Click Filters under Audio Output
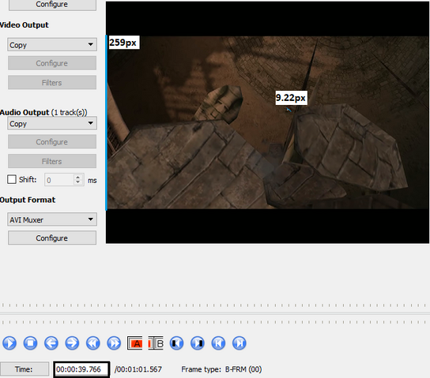This screenshot has height=378, width=430. click(x=52, y=161)
